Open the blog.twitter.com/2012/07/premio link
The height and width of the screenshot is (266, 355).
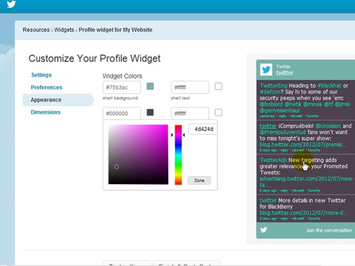303,144
